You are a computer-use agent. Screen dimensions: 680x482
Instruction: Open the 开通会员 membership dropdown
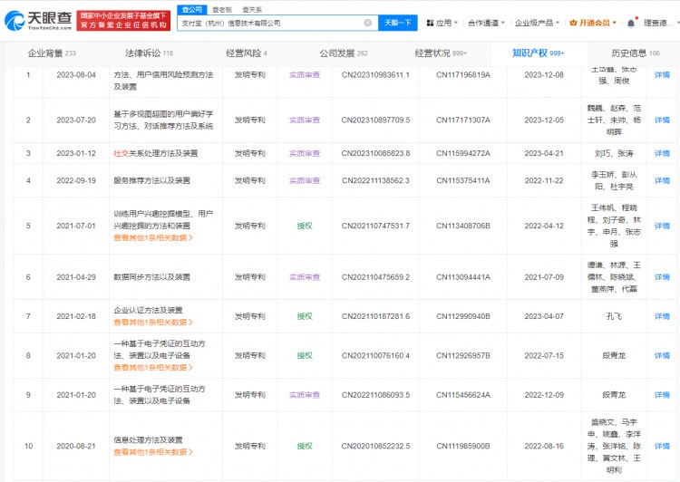tap(593, 23)
